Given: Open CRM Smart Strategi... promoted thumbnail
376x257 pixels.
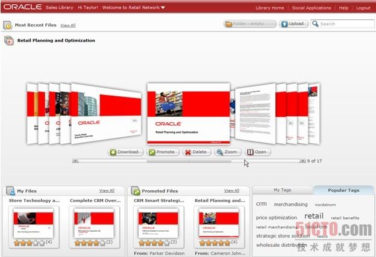Looking at the screenshot, I should point(158,223).
